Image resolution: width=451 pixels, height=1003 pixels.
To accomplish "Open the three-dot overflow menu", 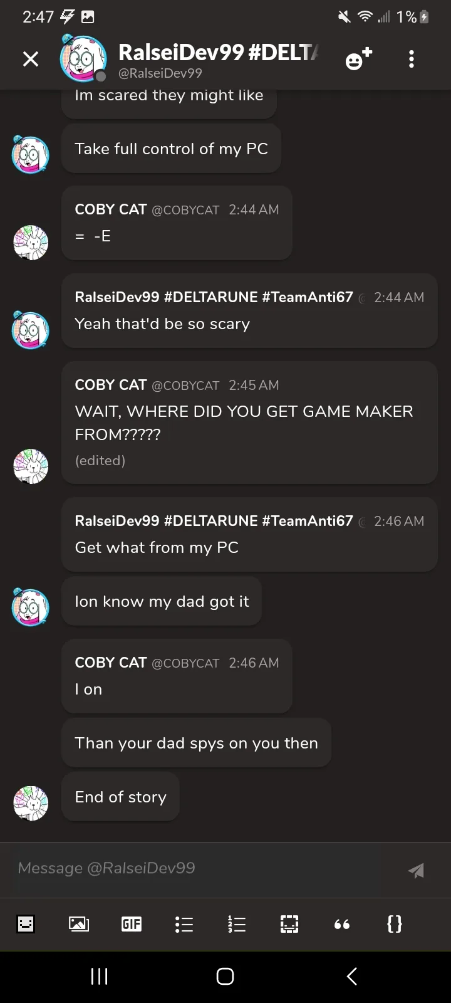I will (412, 59).
